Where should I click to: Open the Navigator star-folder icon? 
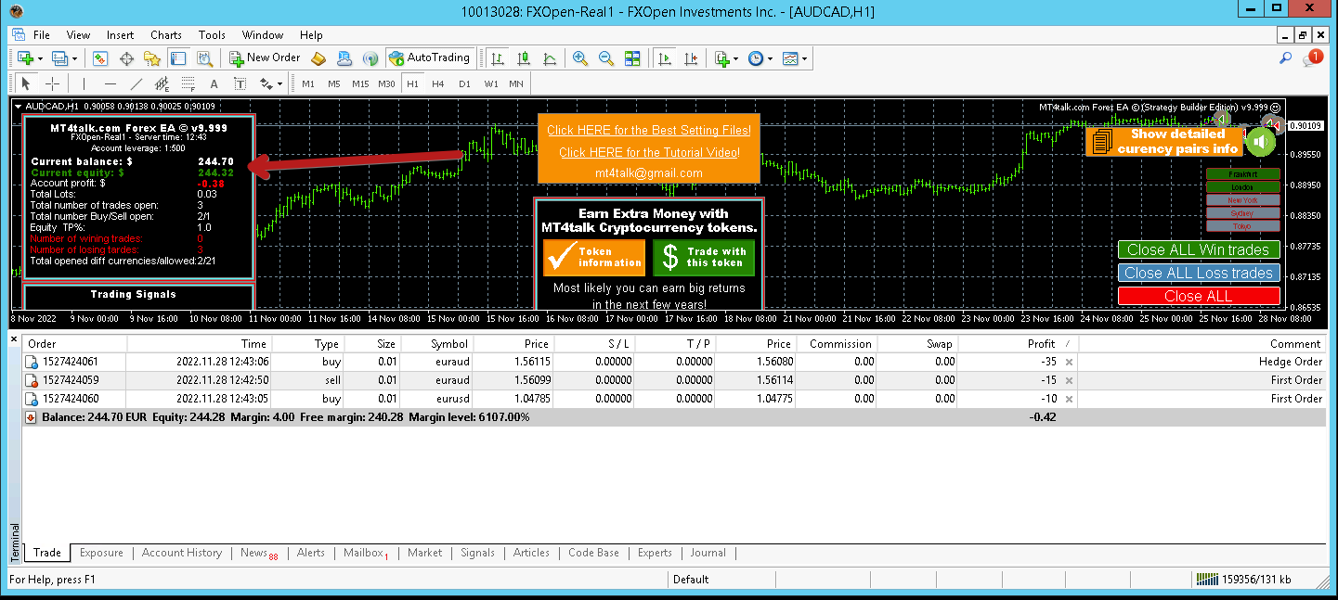coord(152,57)
